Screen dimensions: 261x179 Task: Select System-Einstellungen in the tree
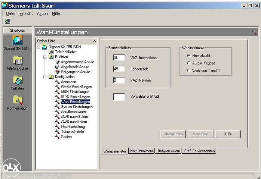tap(77, 107)
